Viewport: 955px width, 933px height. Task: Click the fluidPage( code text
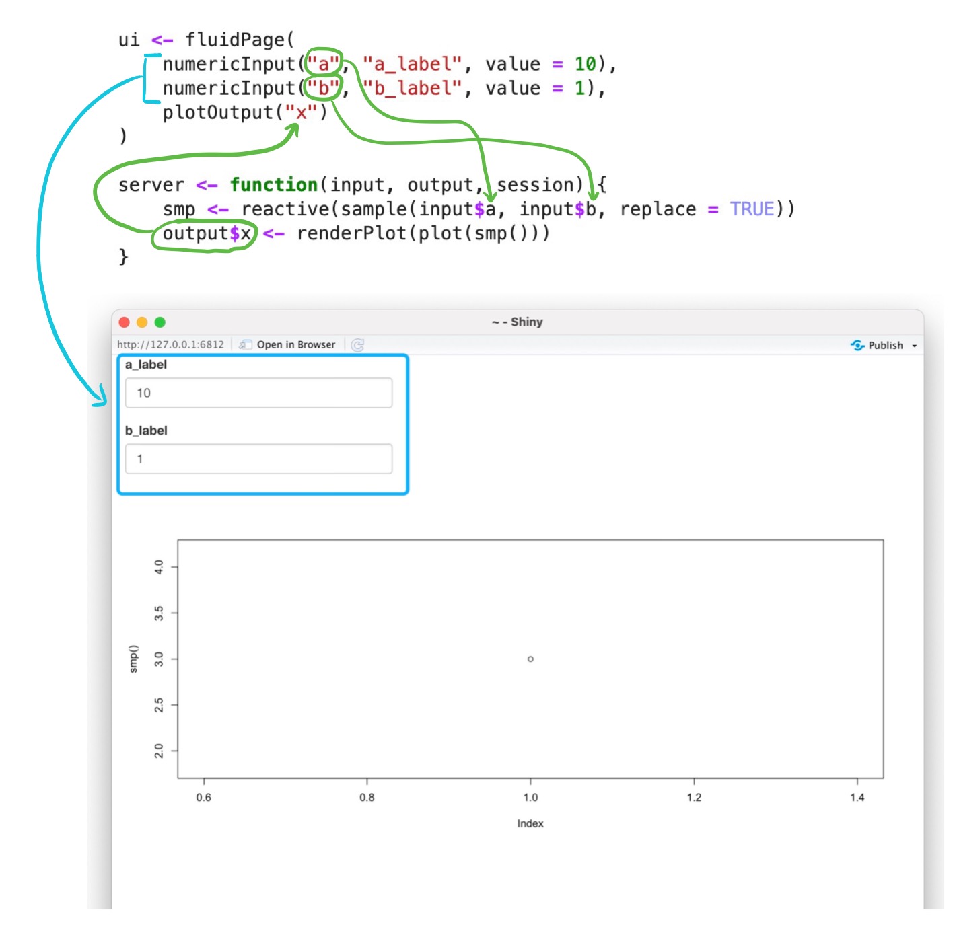click(x=240, y=40)
